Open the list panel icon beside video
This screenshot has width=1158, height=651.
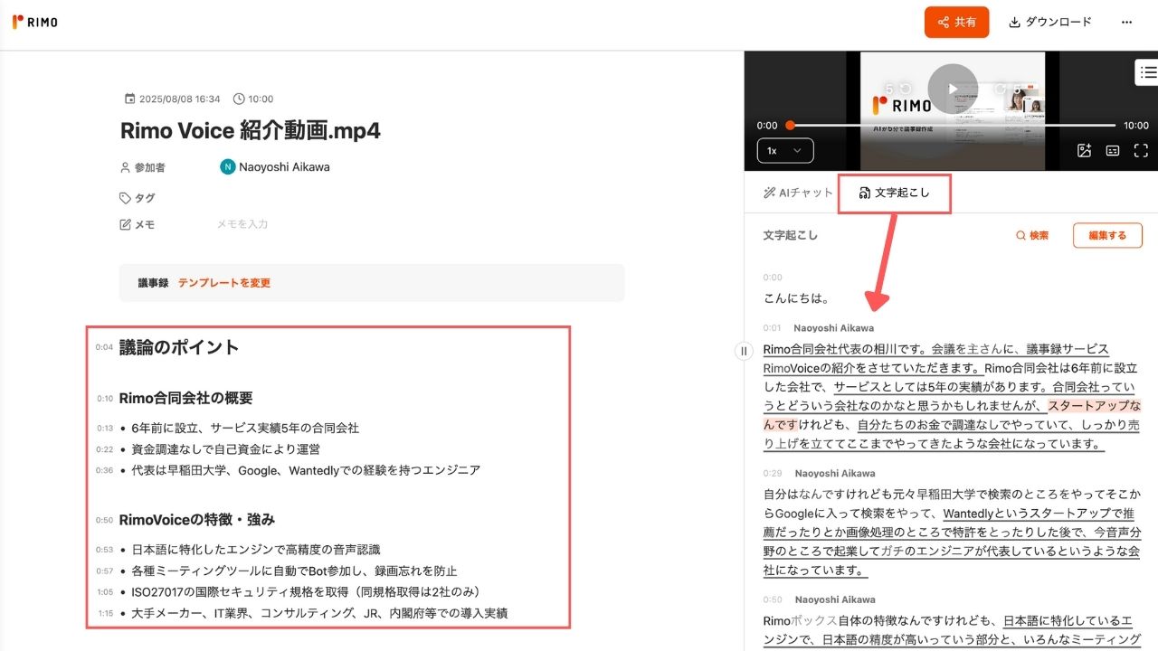pyautogui.click(x=1147, y=72)
